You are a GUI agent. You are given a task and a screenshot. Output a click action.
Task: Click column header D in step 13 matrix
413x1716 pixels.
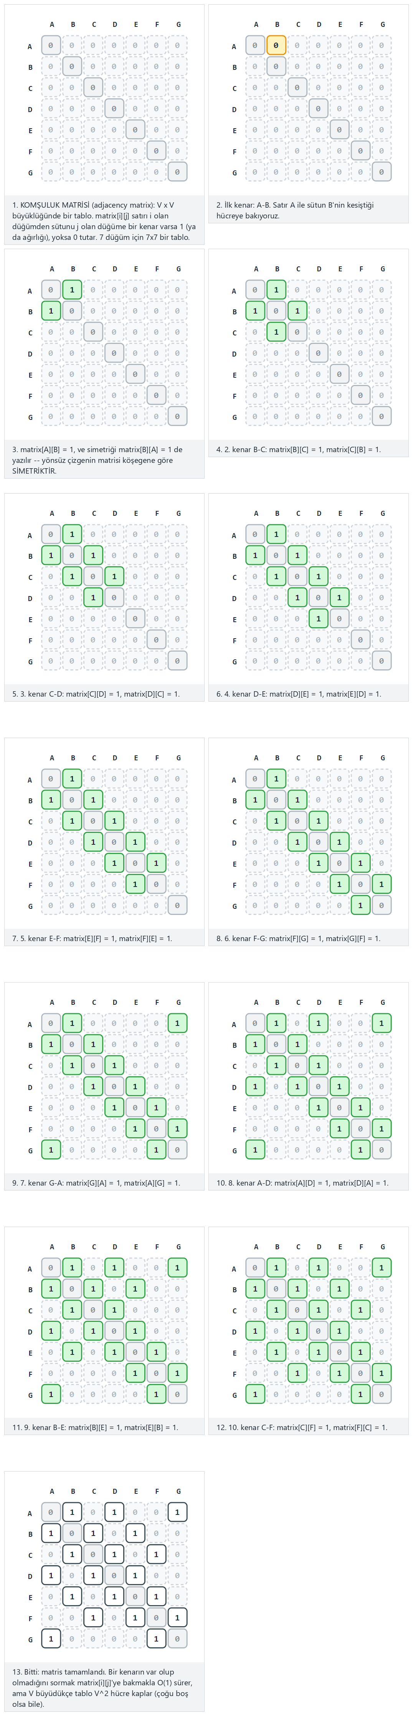point(115,1491)
